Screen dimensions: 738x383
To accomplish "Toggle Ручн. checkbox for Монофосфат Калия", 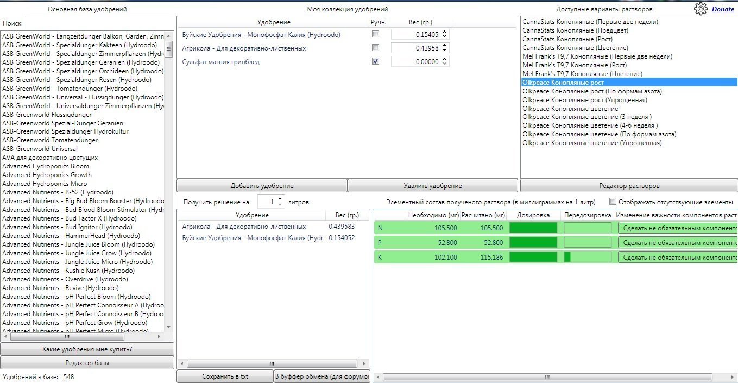I will (x=375, y=34).
